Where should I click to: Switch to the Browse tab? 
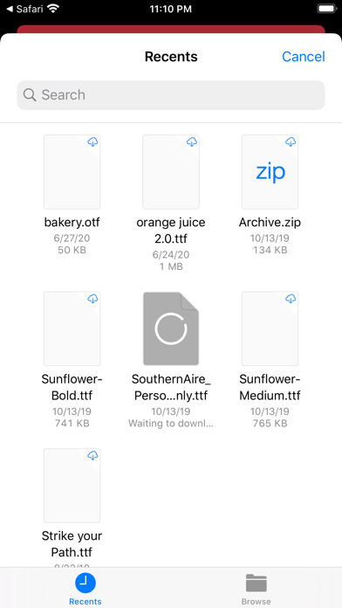256,588
